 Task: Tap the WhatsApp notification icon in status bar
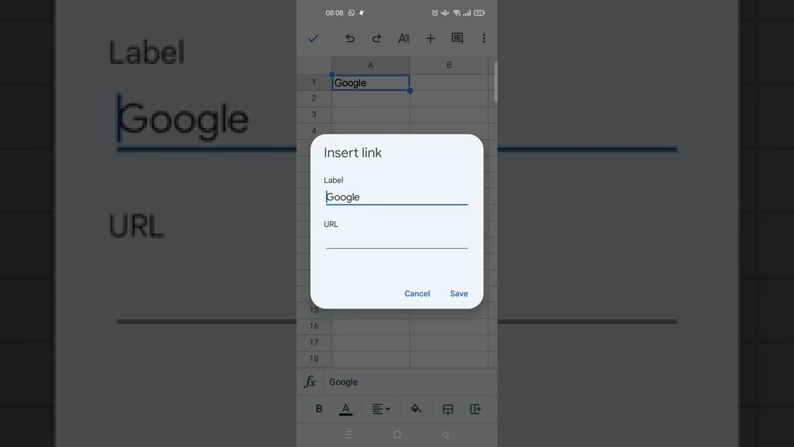[x=352, y=12]
